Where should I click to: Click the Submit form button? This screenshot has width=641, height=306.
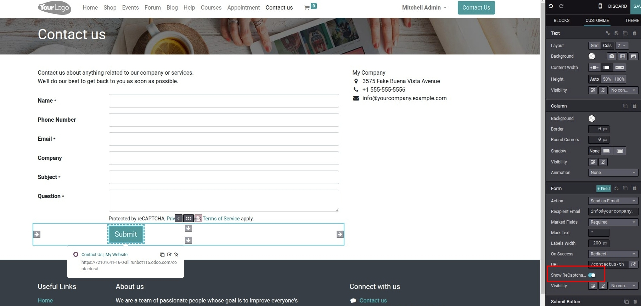click(x=126, y=234)
